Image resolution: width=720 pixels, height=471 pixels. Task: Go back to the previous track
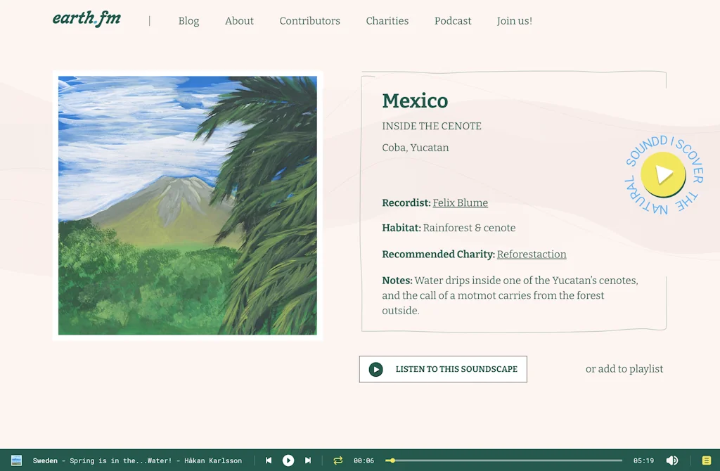(269, 460)
